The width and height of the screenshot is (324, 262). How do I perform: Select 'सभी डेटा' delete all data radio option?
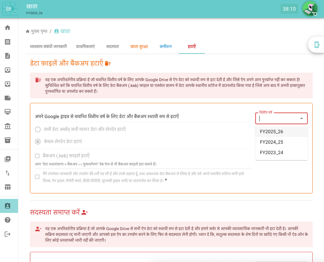(38, 129)
